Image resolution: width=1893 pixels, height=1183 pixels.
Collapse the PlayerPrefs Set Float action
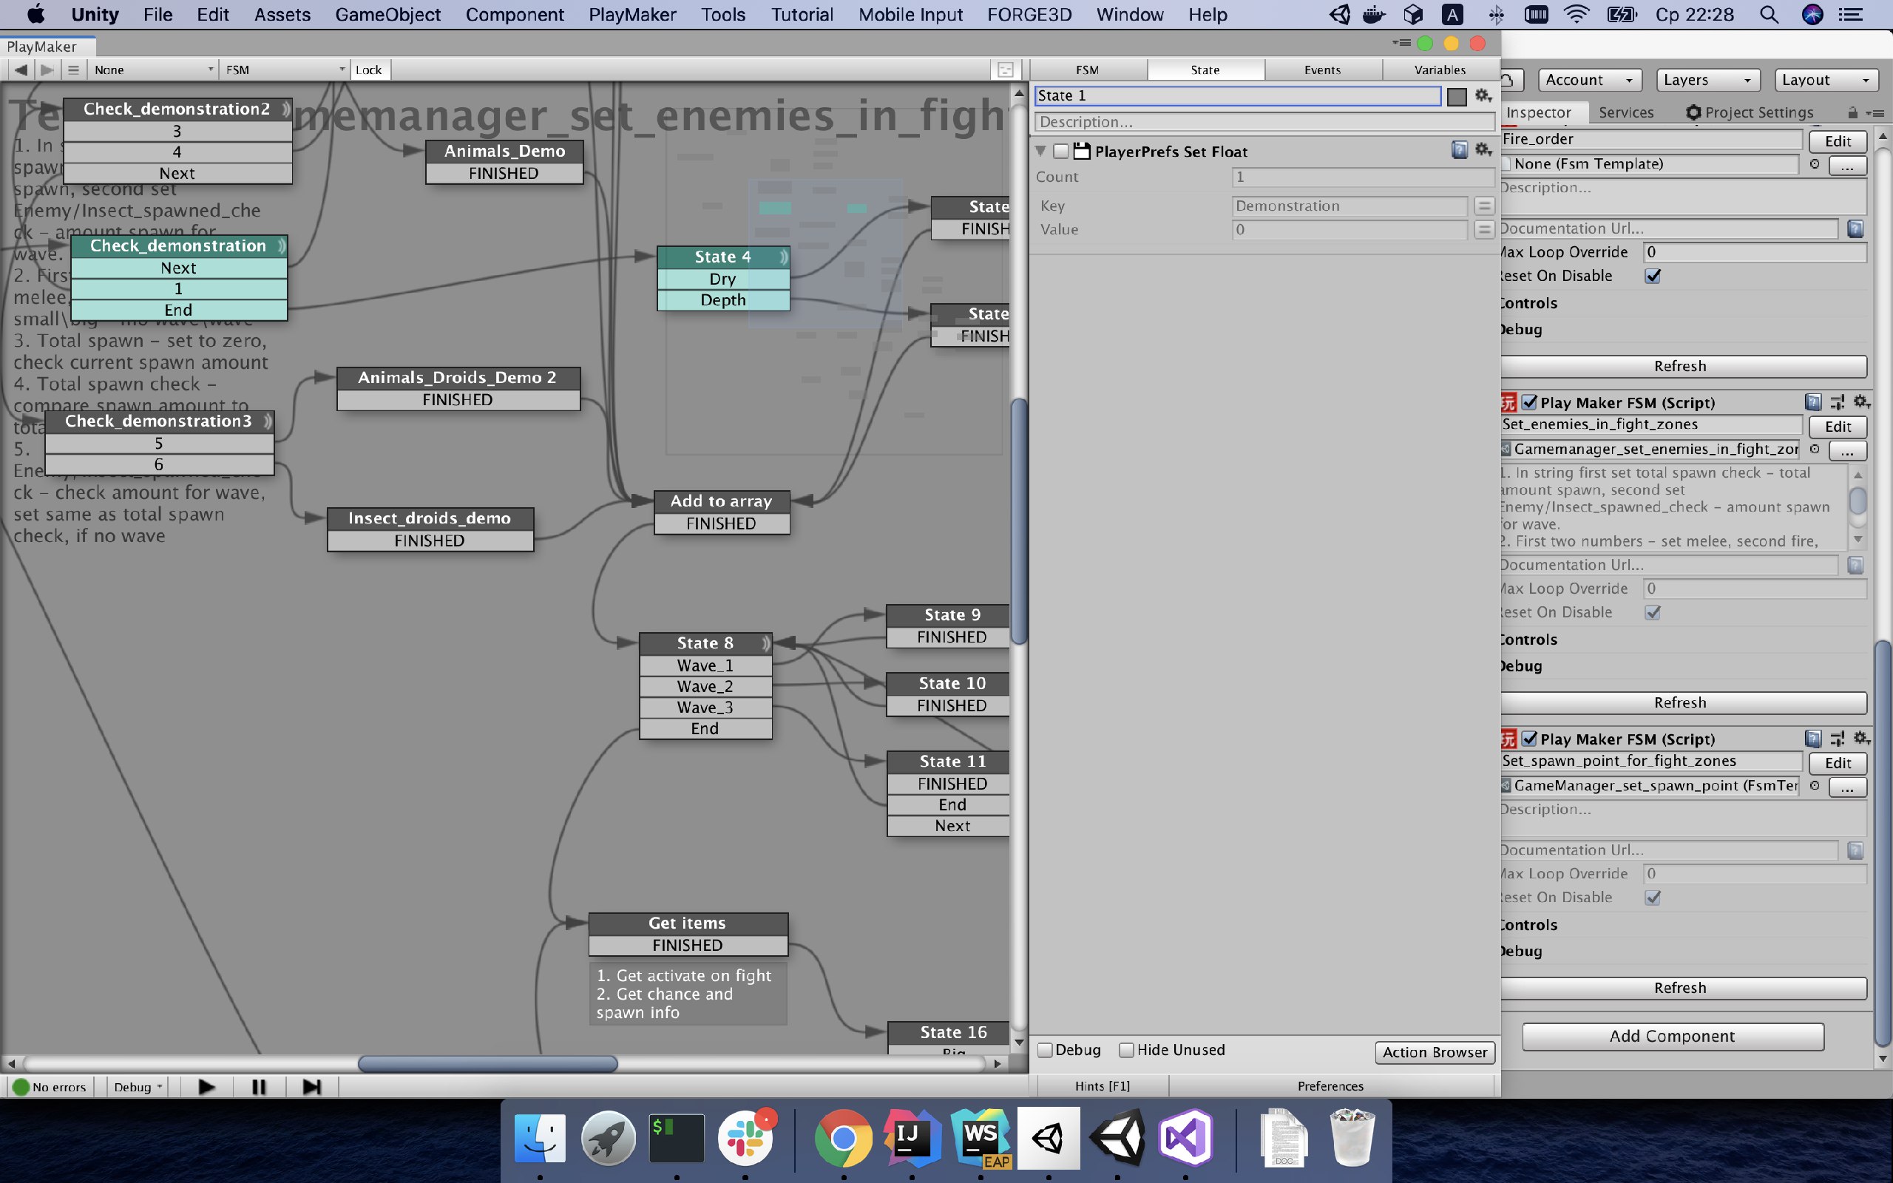tap(1040, 150)
